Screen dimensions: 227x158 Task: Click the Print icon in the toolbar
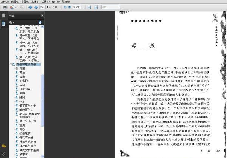click(5, 7)
